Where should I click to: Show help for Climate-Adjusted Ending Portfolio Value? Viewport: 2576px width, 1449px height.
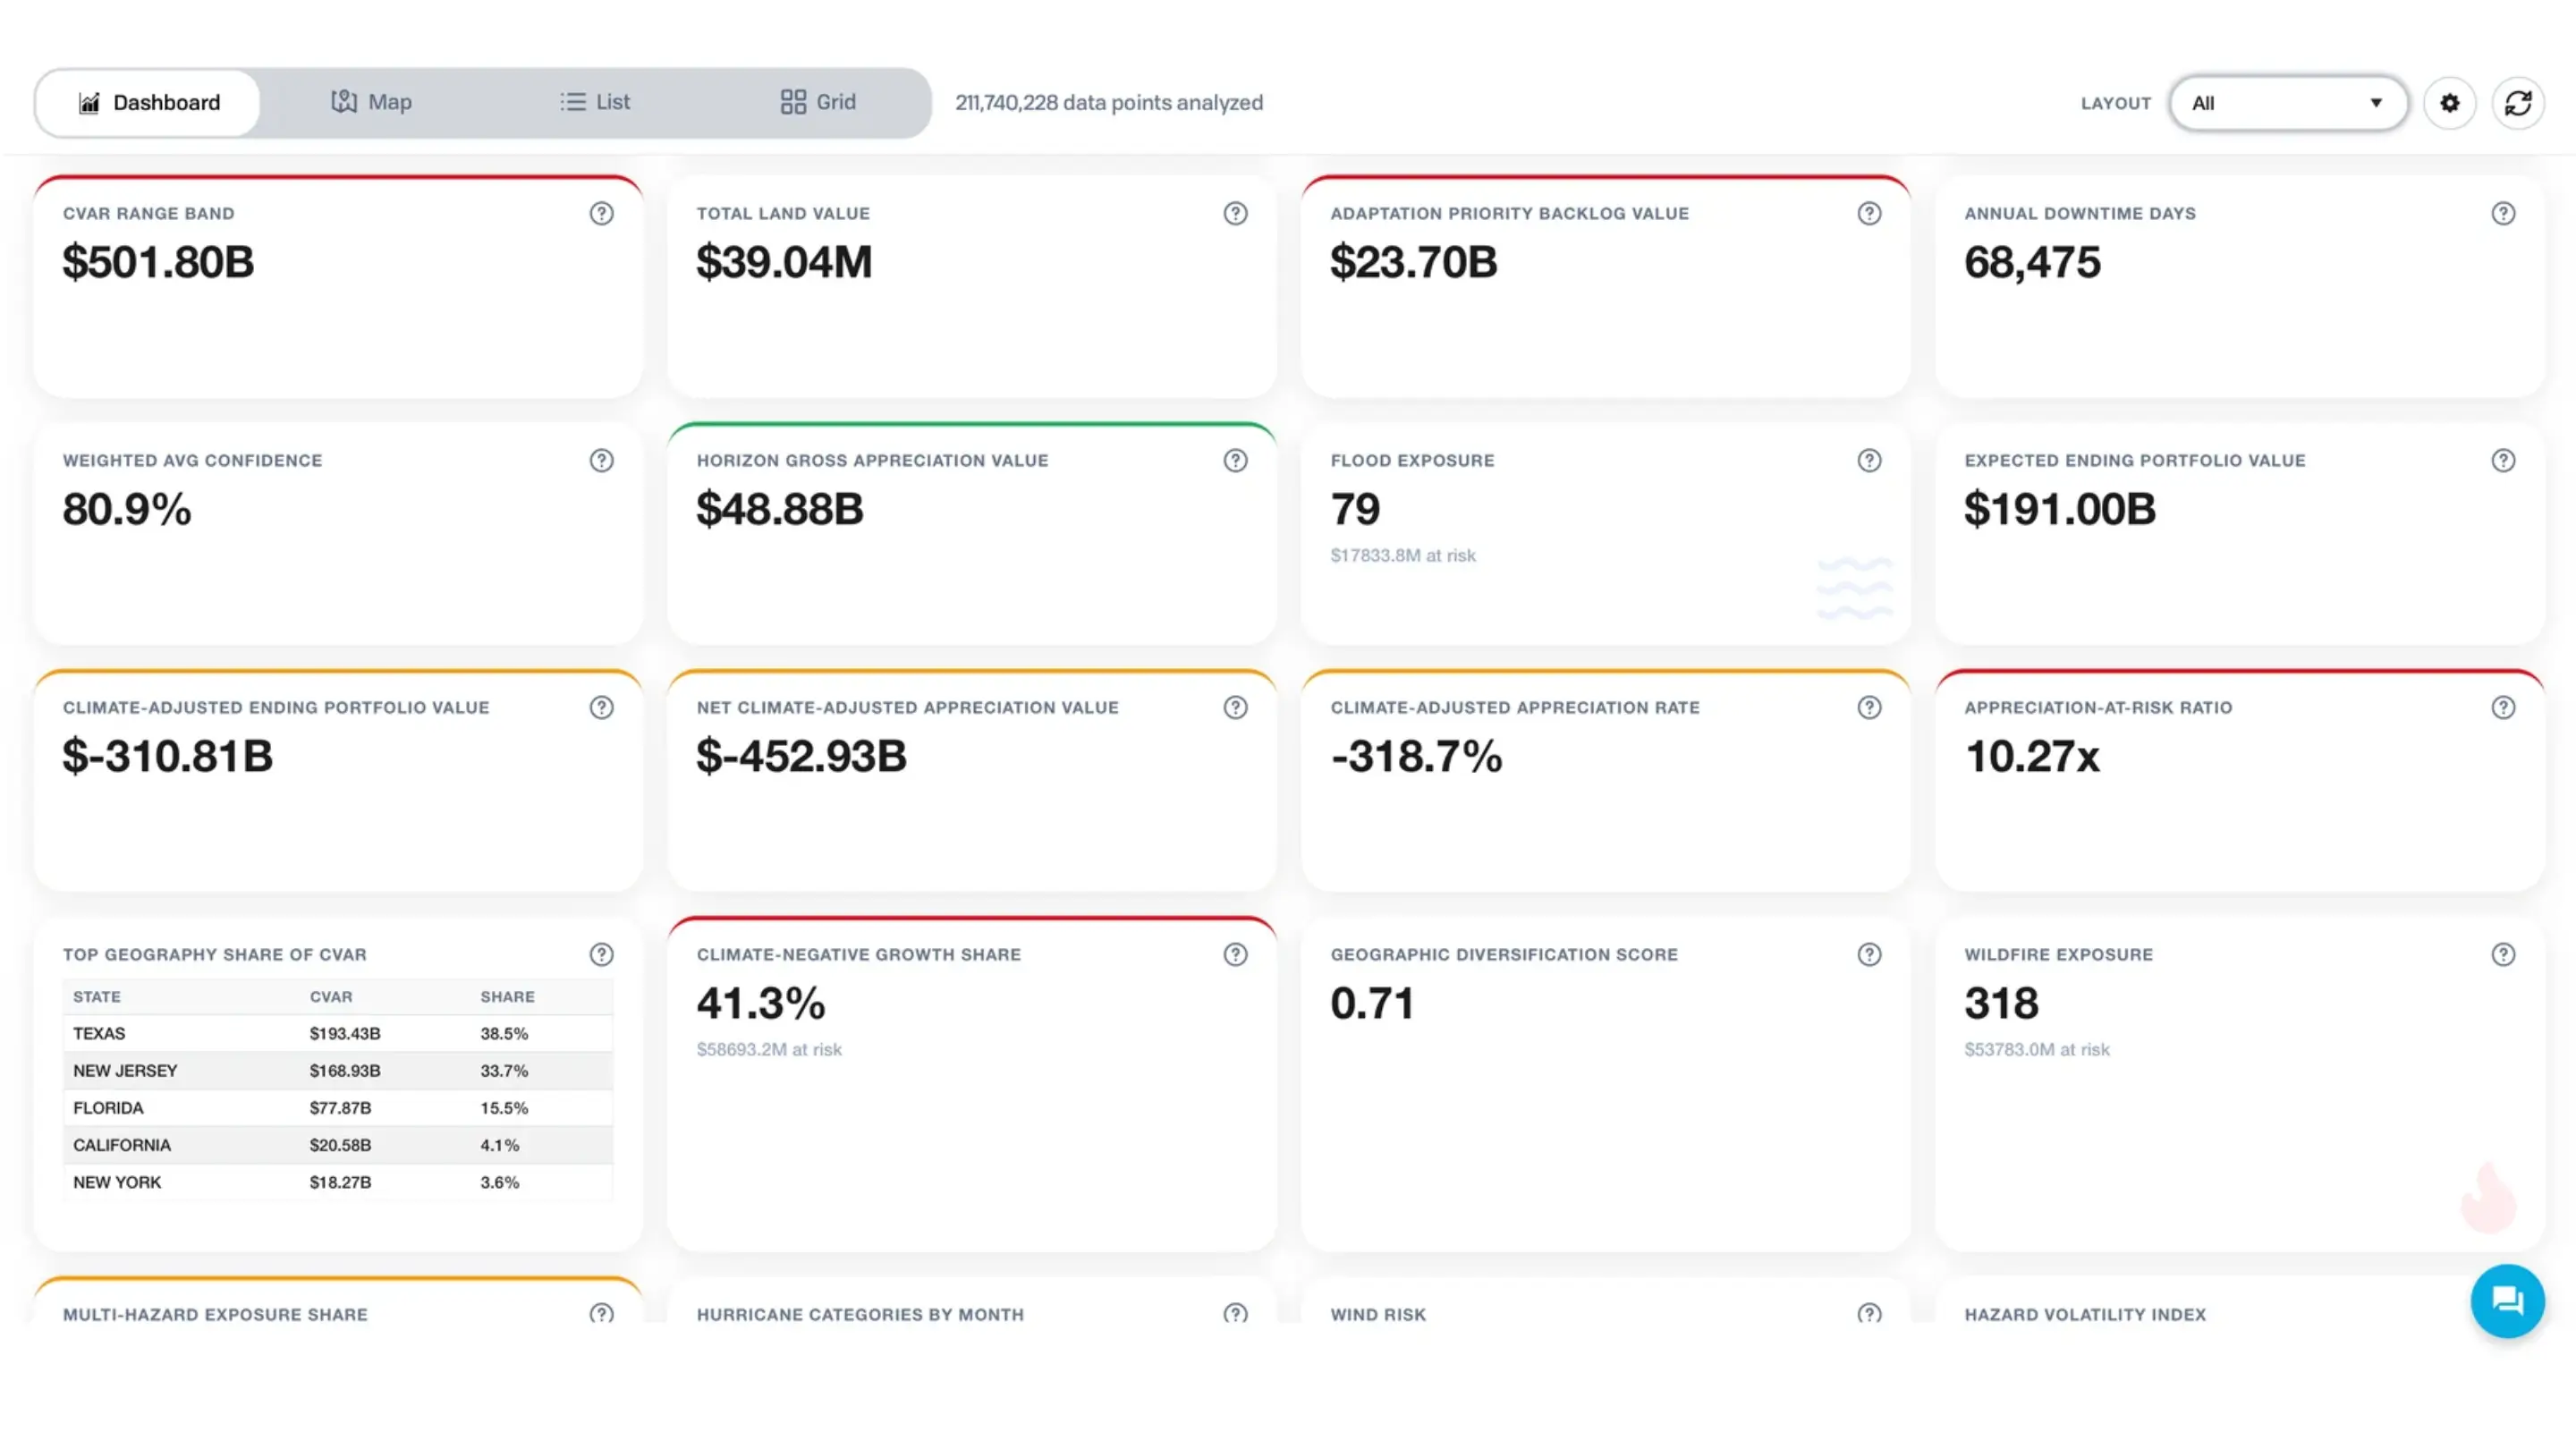pyautogui.click(x=601, y=707)
